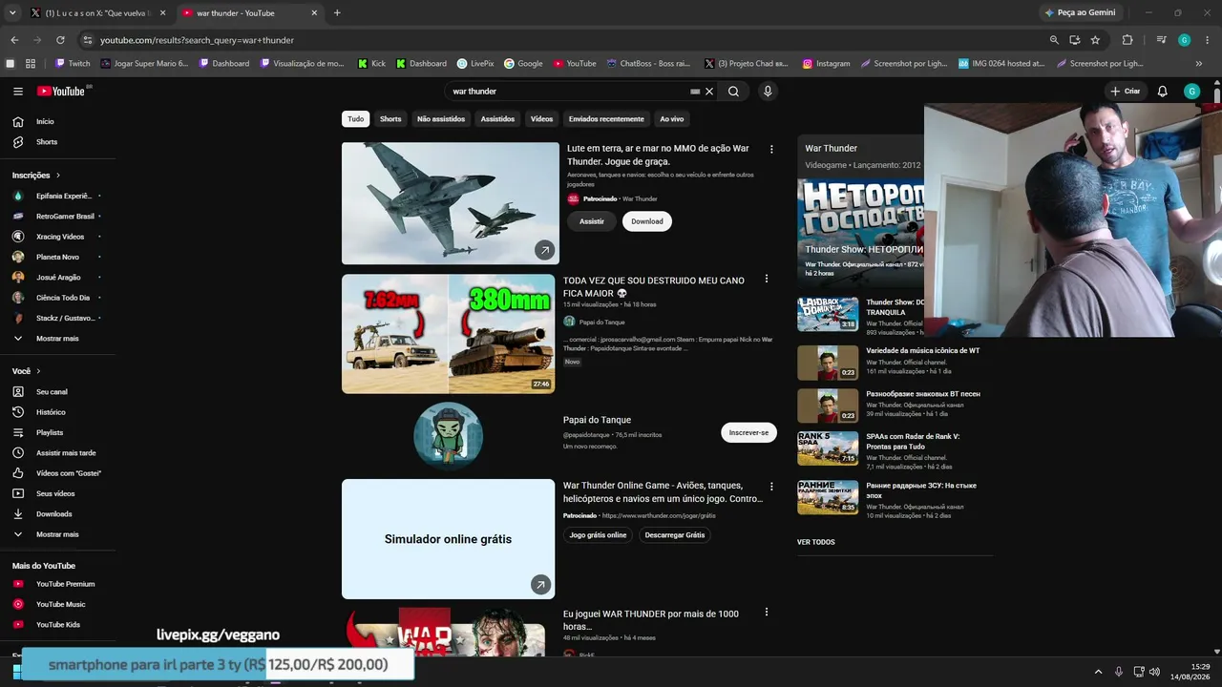This screenshot has height=687, width=1222.
Task: Subscribe to Papai do Tanque with Inscrever-se
Action: pyautogui.click(x=748, y=433)
